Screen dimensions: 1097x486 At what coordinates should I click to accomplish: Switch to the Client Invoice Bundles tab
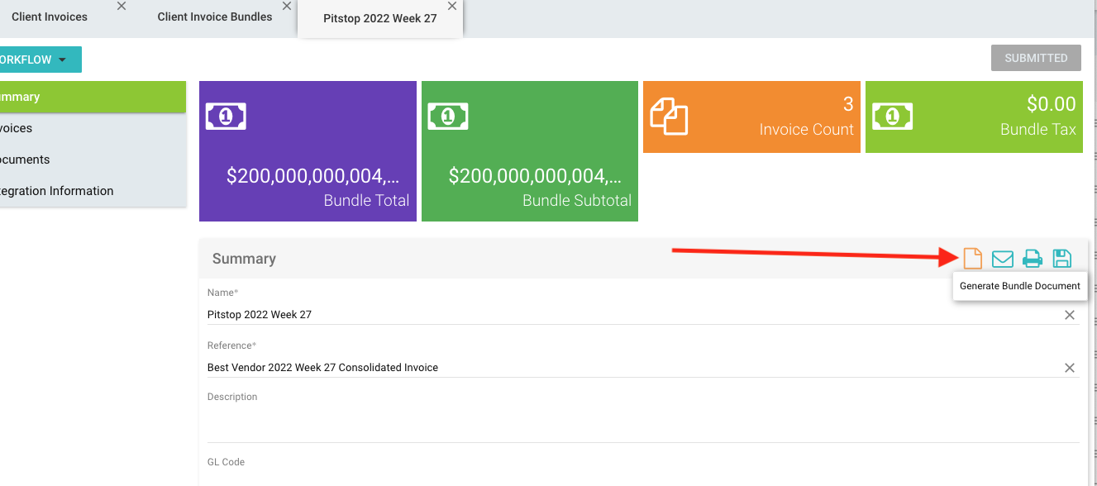point(214,17)
